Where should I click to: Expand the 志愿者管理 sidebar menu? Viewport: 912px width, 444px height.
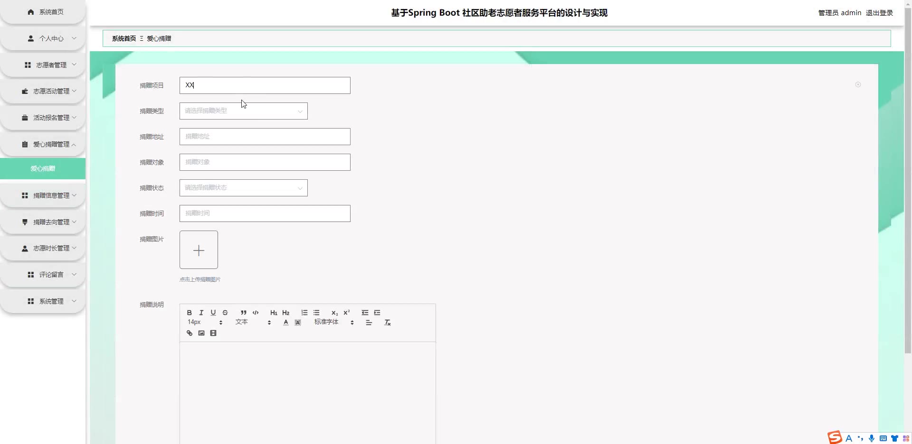tap(43, 65)
